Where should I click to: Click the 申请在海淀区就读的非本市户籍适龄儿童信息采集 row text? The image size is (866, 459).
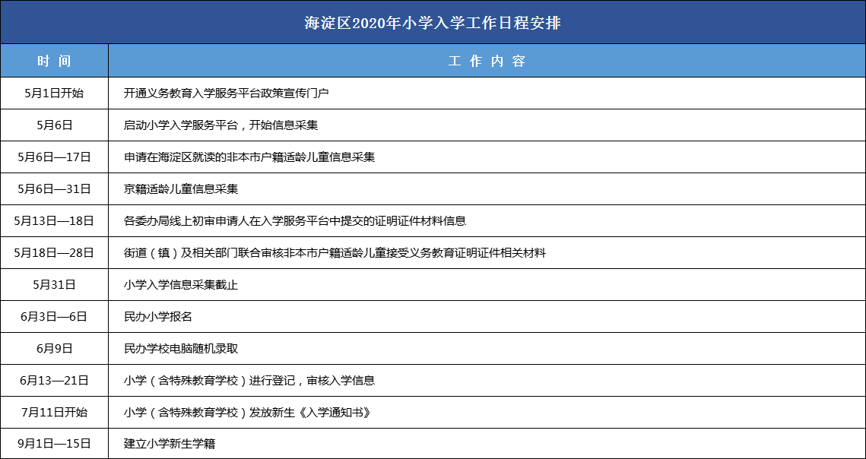coord(249,157)
